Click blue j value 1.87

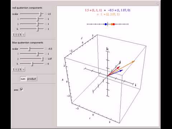click(x=50, y=59)
